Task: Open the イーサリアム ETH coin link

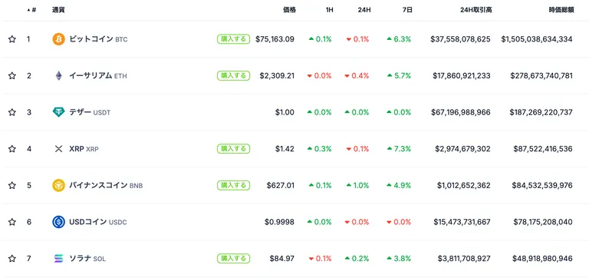Action: tap(98, 75)
